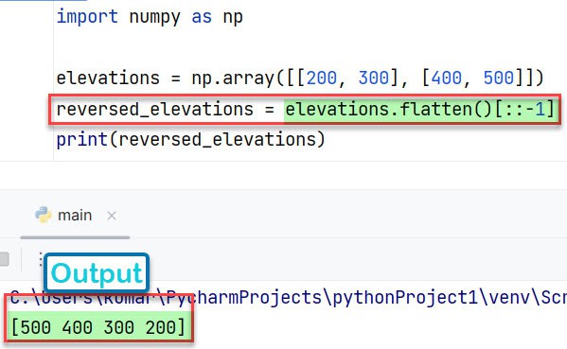Image resolution: width=567 pixels, height=349 pixels.
Task: Place cursor on reversed_elevations assignment line
Action: [306, 109]
